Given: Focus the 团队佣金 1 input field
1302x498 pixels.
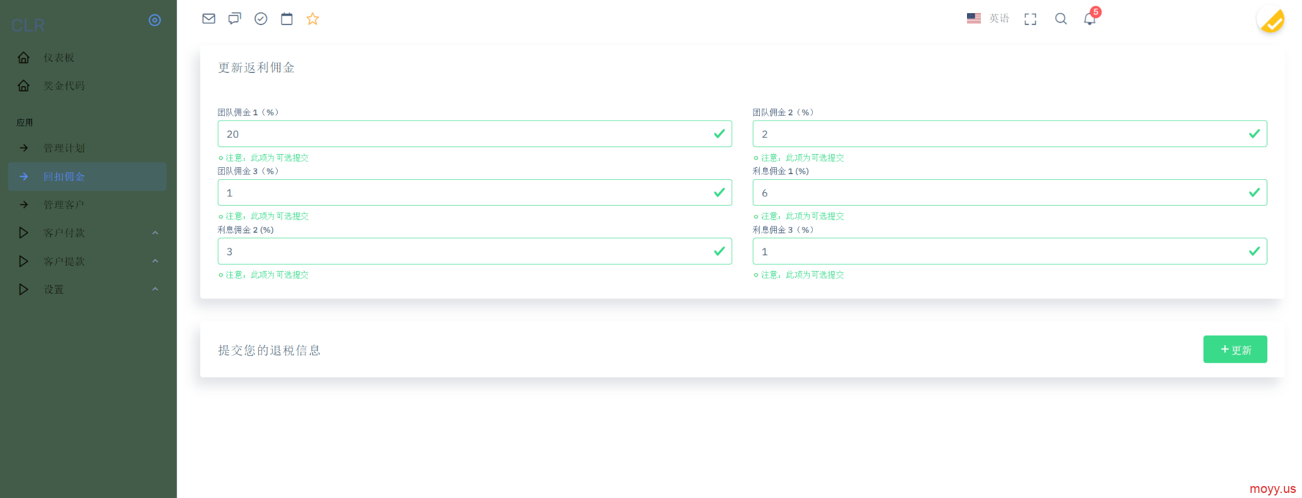Looking at the screenshot, I should point(475,134).
